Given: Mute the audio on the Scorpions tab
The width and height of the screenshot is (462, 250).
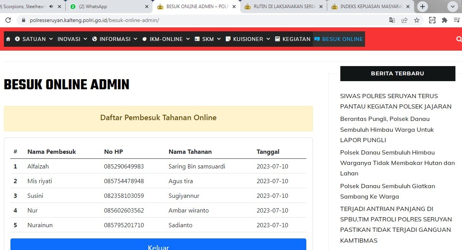Looking at the screenshot, I should [x=51, y=7].
